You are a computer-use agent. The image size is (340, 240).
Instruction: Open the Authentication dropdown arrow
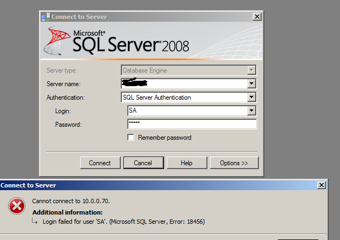click(252, 97)
